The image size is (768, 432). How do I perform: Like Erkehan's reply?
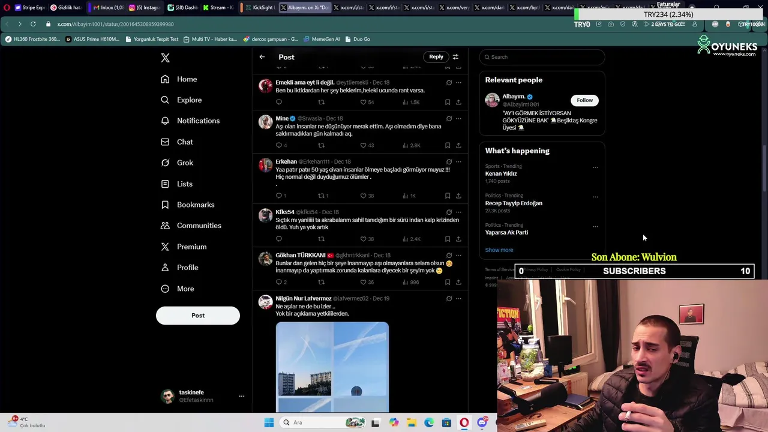[363, 196]
